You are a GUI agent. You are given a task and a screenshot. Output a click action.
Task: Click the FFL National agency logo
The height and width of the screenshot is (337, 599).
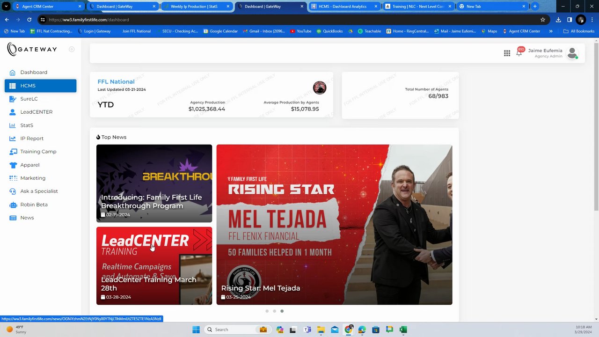coord(320,88)
